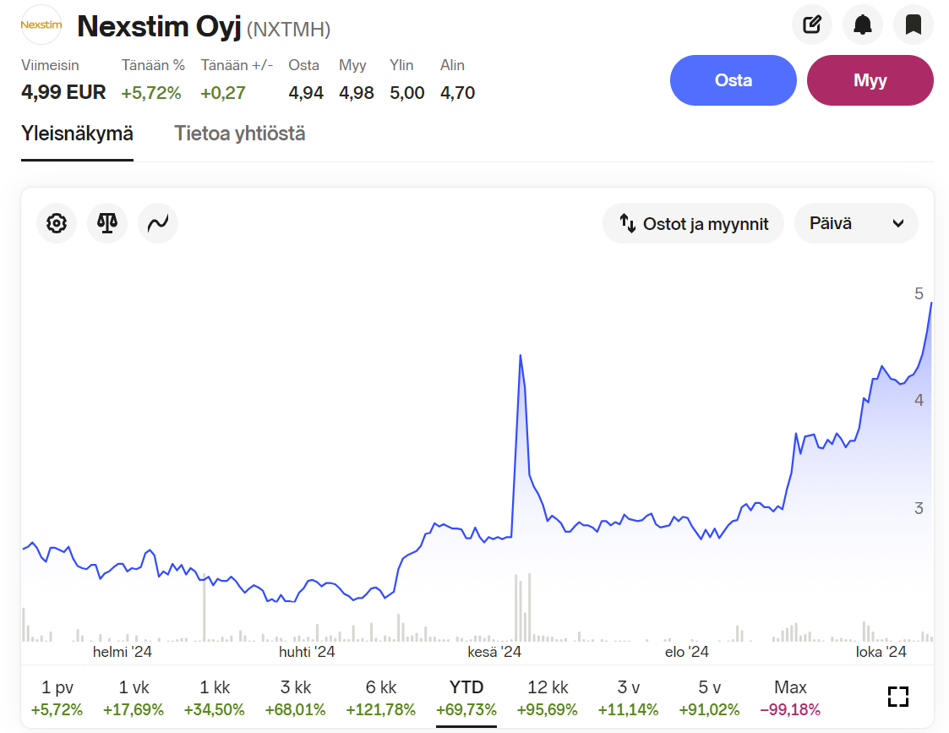The height and width of the screenshot is (733, 949).
Task: Open price alert bell icon
Action: pyautogui.click(x=863, y=25)
